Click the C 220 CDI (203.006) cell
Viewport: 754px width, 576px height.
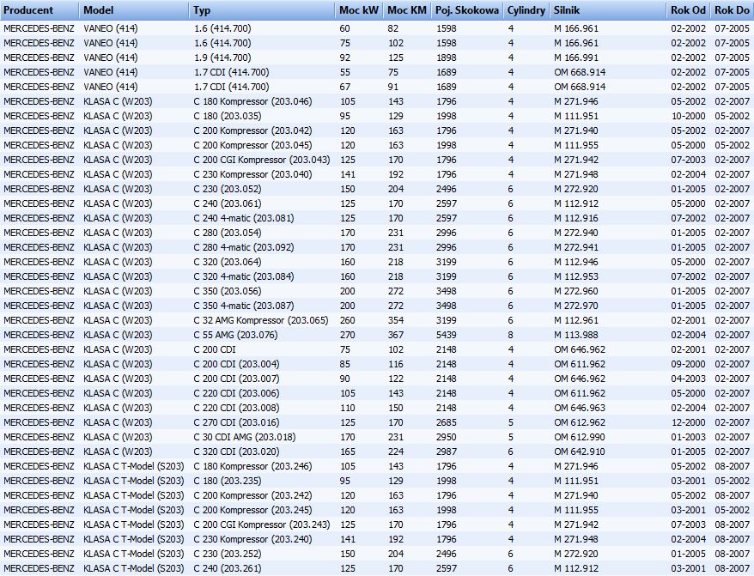236,393
